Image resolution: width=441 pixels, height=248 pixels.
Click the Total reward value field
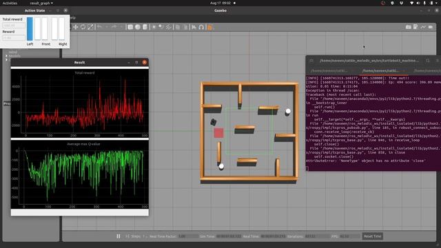click(x=14, y=25)
